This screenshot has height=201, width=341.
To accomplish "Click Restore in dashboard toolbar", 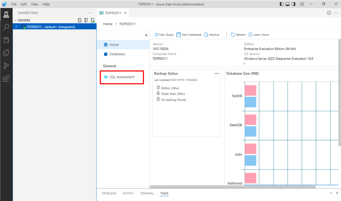I will pyautogui.click(x=211, y=35).
